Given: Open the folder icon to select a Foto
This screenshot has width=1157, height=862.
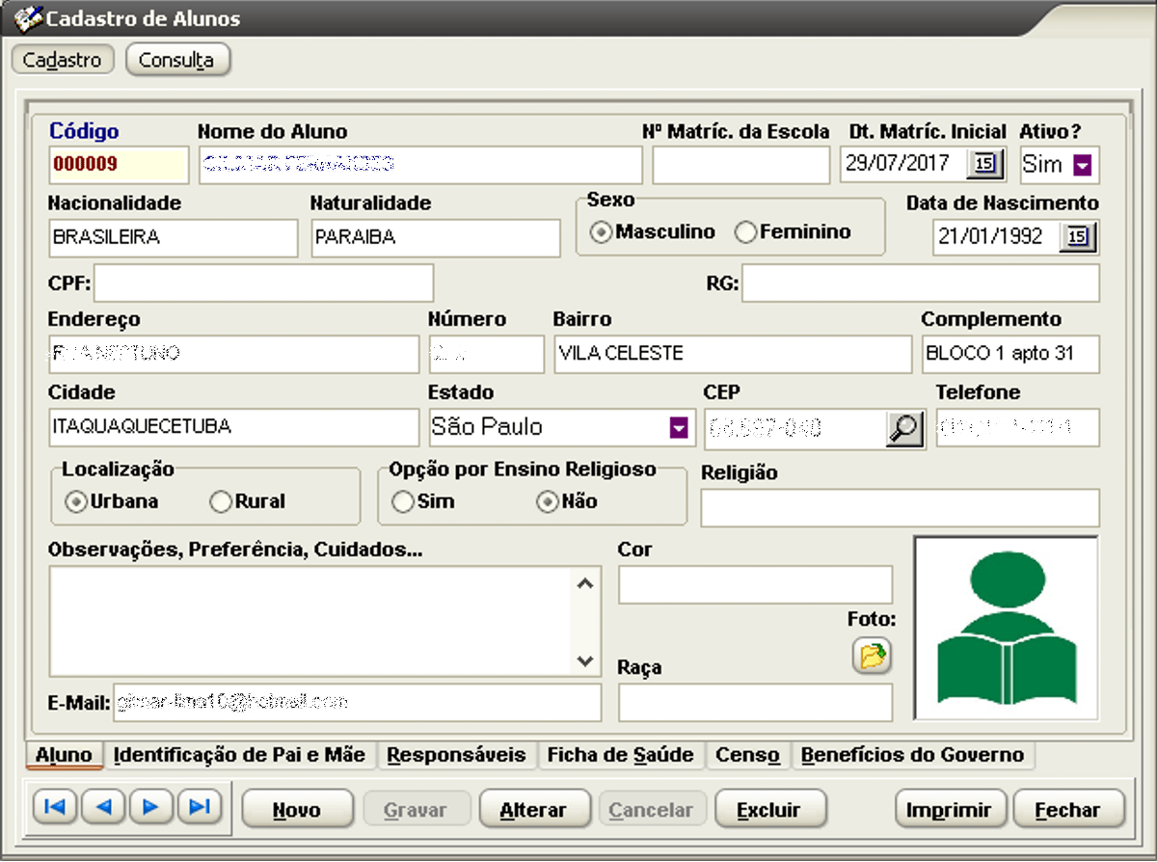Looking at the screenshot, I should point(872,656).
